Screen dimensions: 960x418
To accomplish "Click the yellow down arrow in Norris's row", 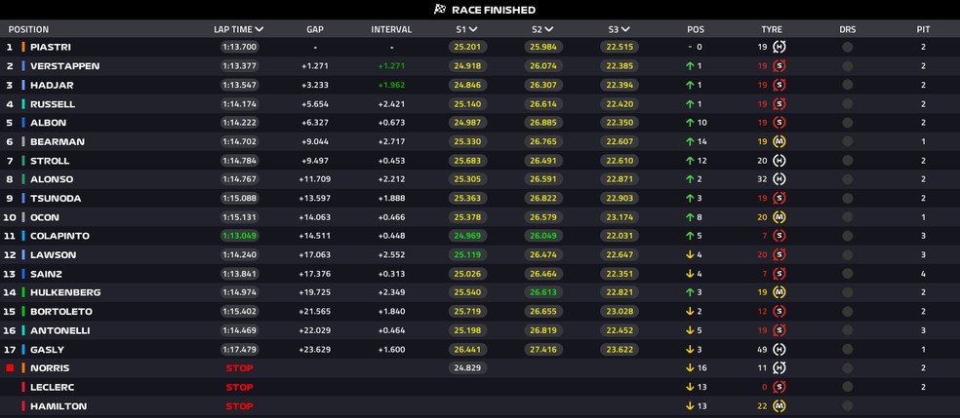I will [690, 368].
